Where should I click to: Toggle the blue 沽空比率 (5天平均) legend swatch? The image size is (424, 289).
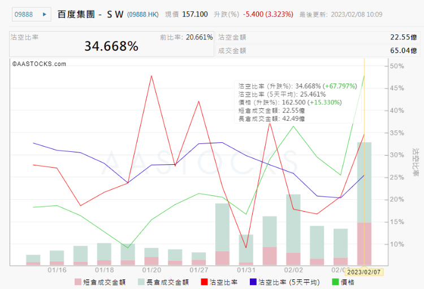(x=253, y=282)
